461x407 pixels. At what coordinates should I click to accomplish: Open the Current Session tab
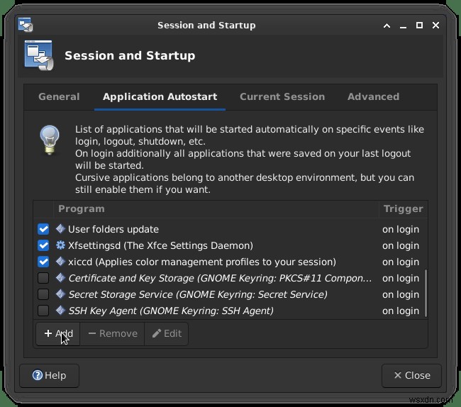(x=282, y=96)
